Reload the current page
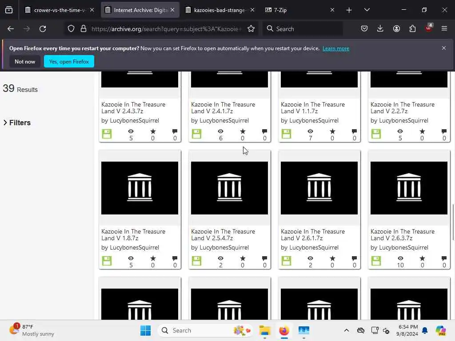This screenshot has height=341, width=455. tap(43, 29)
